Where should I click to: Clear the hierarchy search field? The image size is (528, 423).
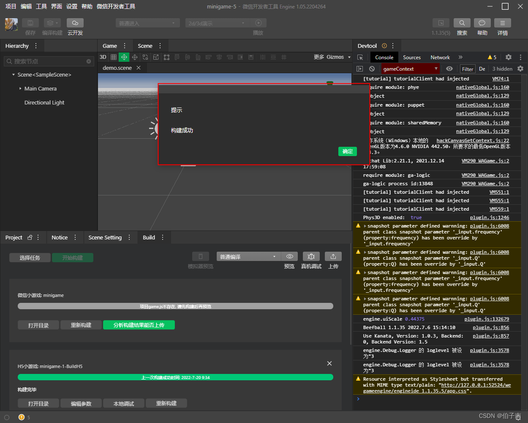[x=89, y=61]
